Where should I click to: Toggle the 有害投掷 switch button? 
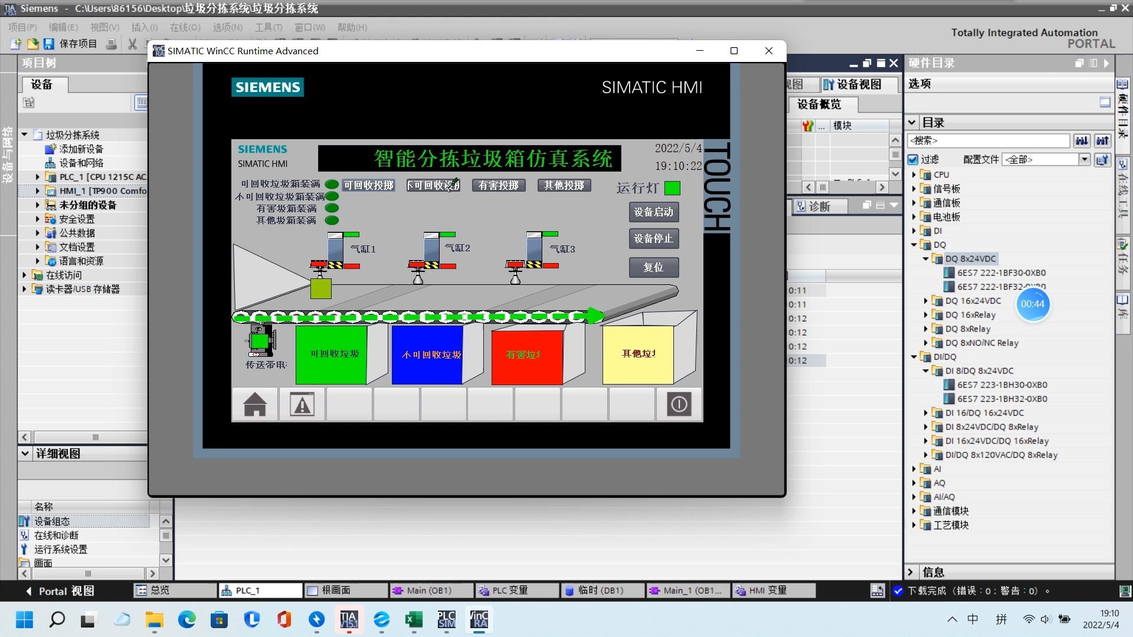coord(499,185)
